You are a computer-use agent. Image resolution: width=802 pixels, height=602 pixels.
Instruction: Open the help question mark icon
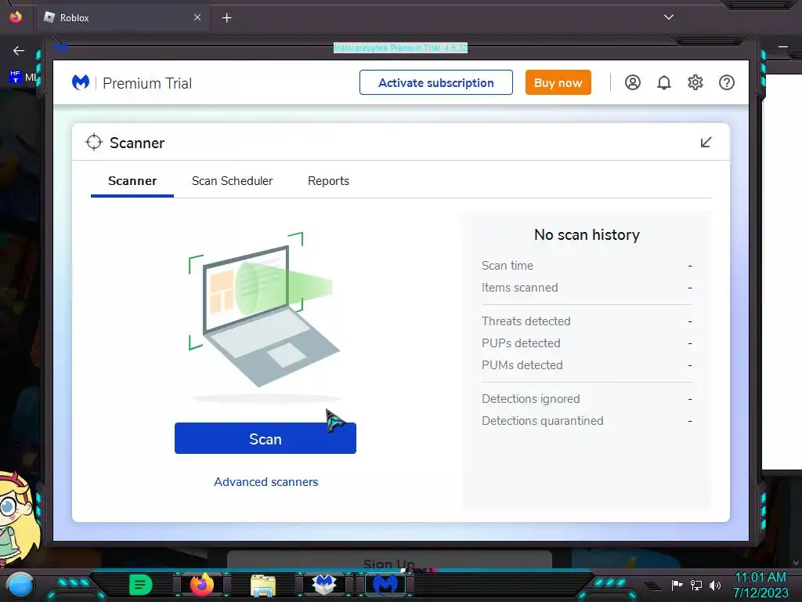pyautogui.click(x=726, y=82)
